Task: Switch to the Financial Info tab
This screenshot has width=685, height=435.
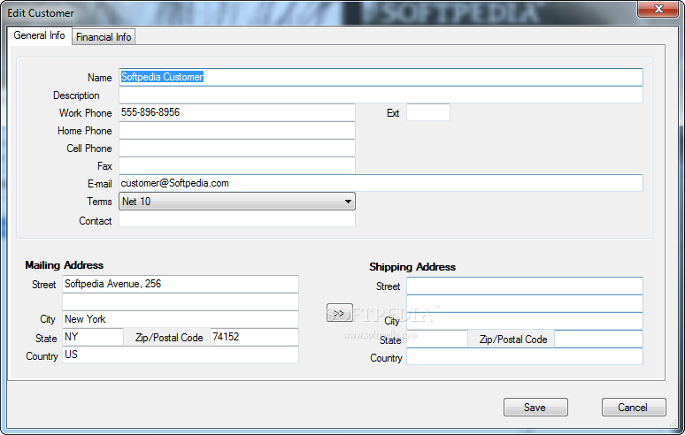Action: (104, 36)
